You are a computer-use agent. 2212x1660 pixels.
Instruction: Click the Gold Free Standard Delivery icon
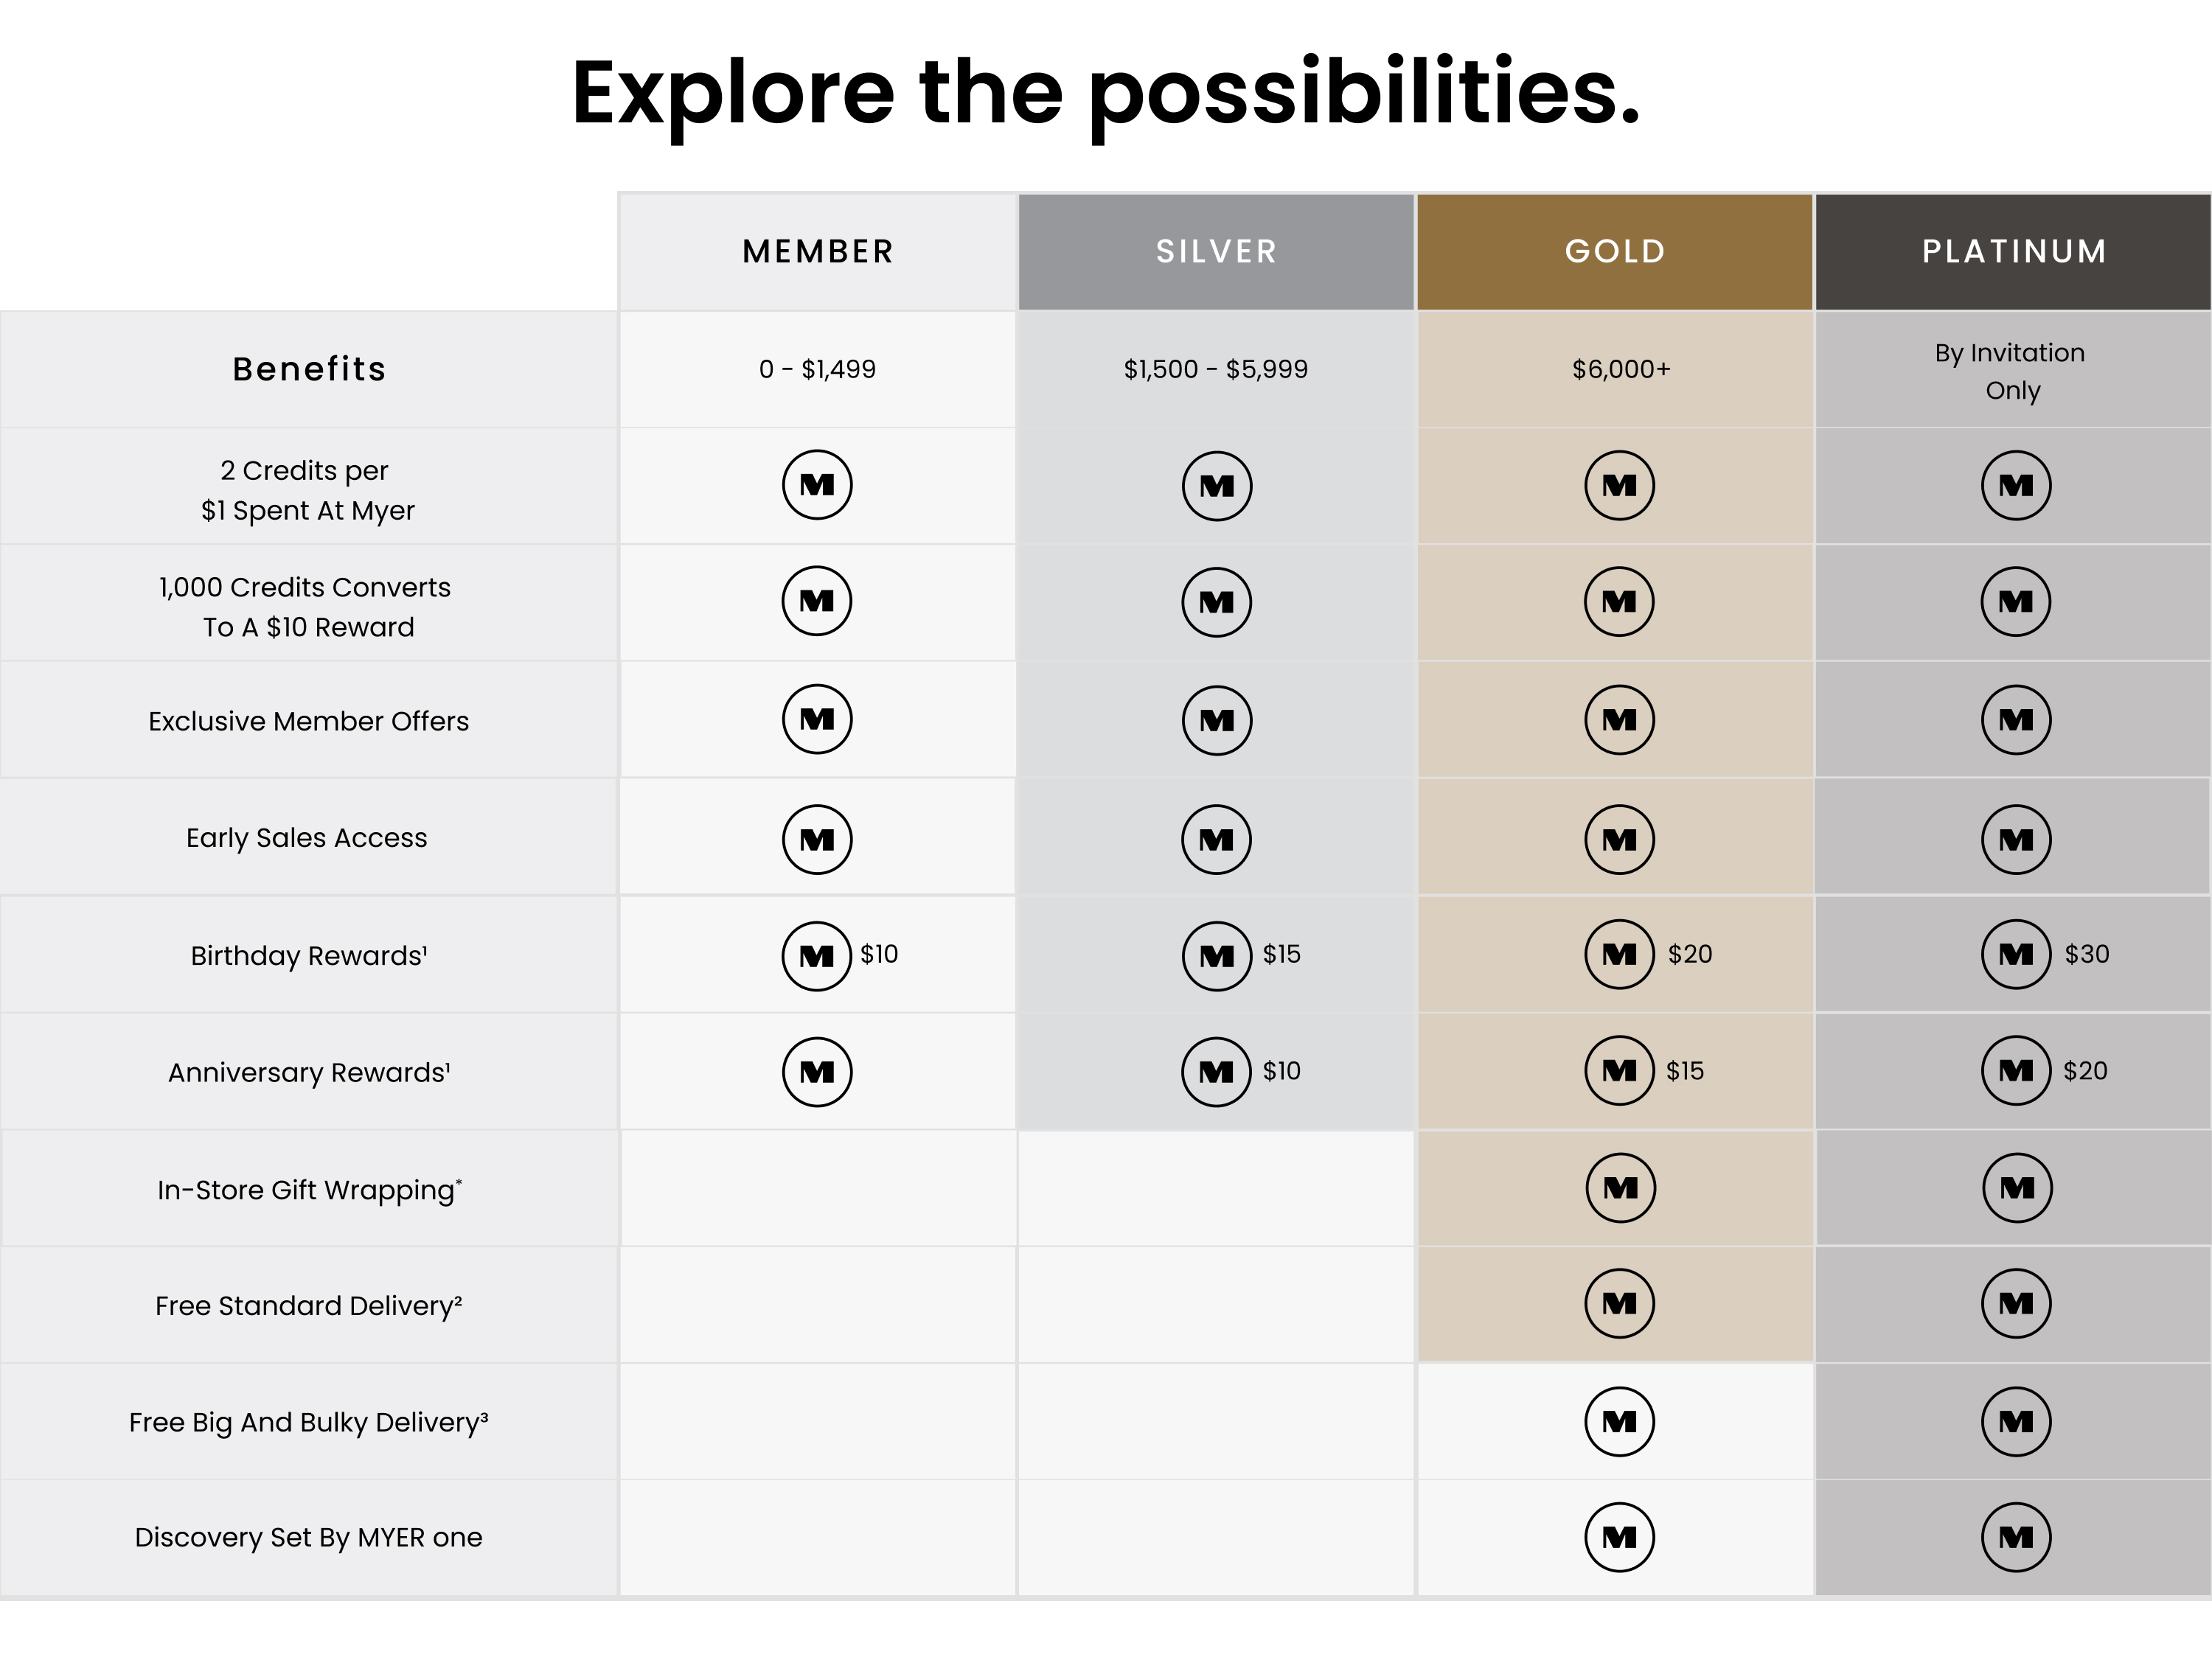[1619, 1304]
